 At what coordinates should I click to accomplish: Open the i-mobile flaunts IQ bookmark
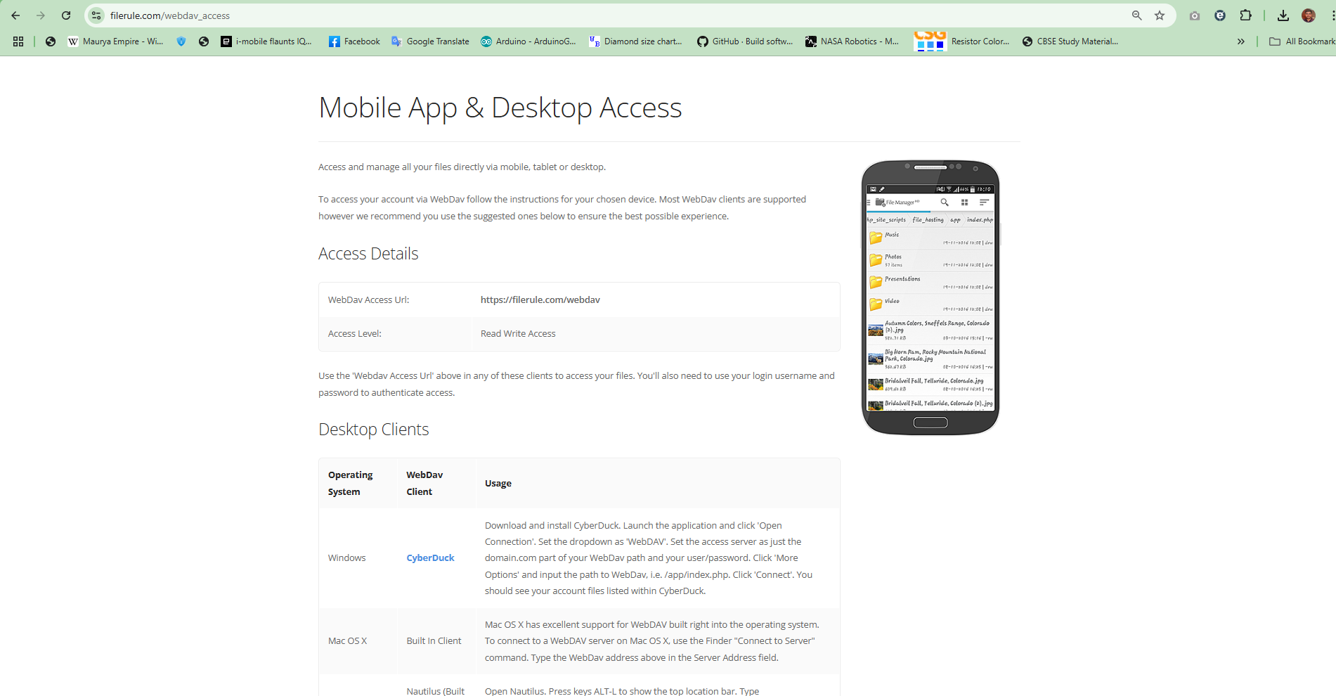pos(267,41)
